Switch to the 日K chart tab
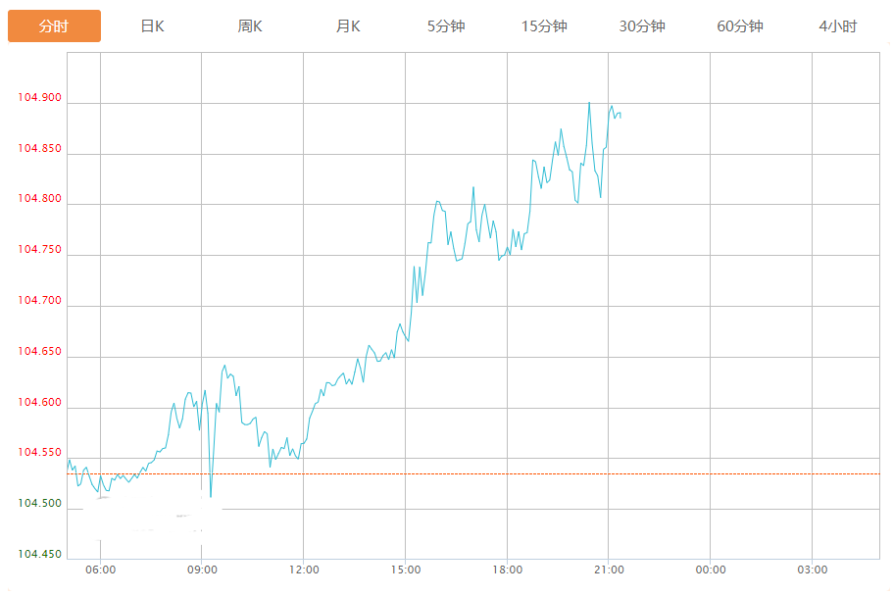This screenshot has height=595, width=893. (x=152, y=26)
